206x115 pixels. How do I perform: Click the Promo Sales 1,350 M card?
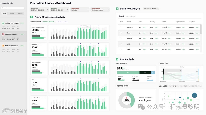coord(38,33)
